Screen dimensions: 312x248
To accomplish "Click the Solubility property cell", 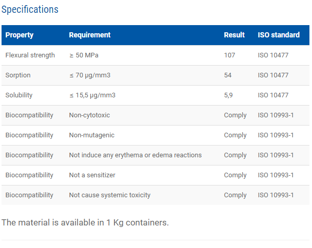I will [19, 95].
